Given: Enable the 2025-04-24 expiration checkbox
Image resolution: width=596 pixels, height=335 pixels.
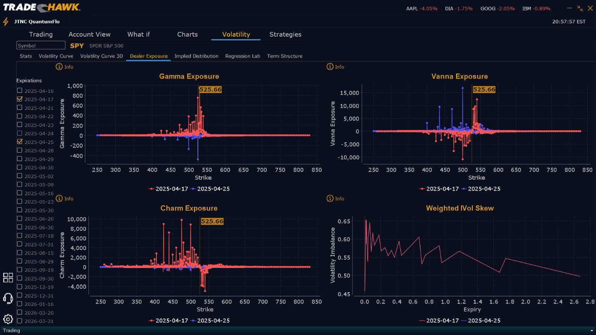Looking at the screenshot, I should tap(20, 133).
